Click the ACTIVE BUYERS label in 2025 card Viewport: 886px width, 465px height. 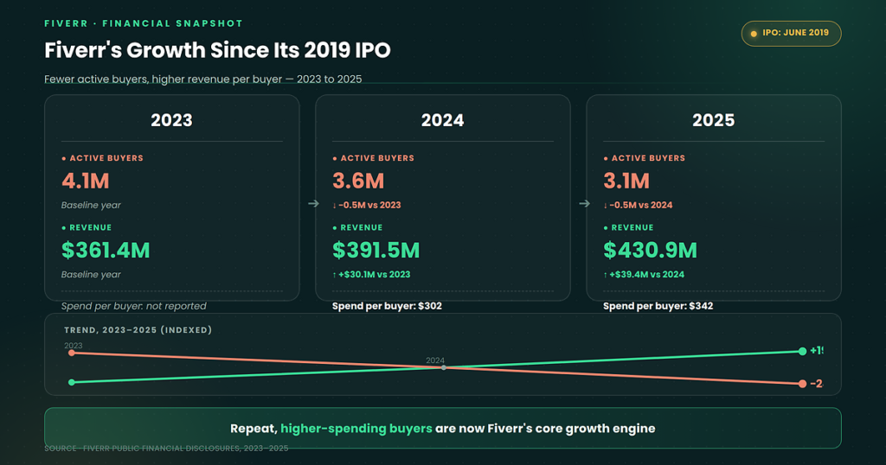(x=644, y=158)
